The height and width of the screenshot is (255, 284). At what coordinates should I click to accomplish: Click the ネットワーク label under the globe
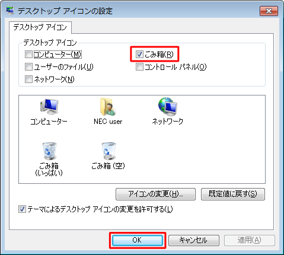point(168,122)
